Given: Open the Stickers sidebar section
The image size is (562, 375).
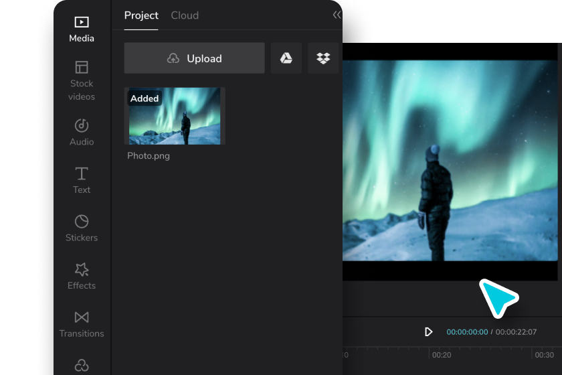Looking at the screenshot, I should tap(82, 228).
